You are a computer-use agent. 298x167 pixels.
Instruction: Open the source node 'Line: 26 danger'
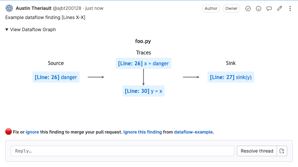pos(56,77)
